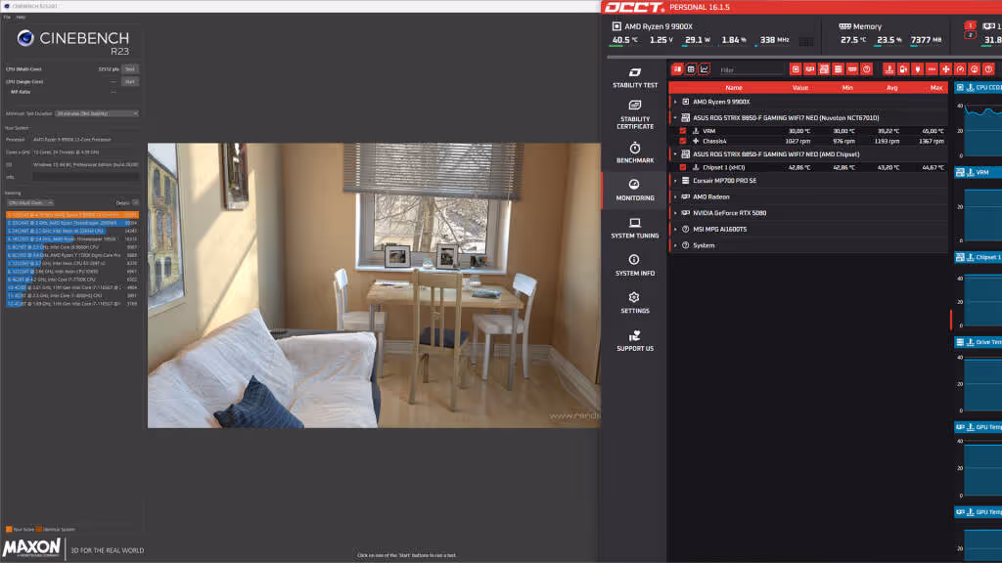Image resolution: width=1002 pixels, height=563 pixels.
Task: Open the Minimum Test Duration dropdown
Action: point(97,113)
